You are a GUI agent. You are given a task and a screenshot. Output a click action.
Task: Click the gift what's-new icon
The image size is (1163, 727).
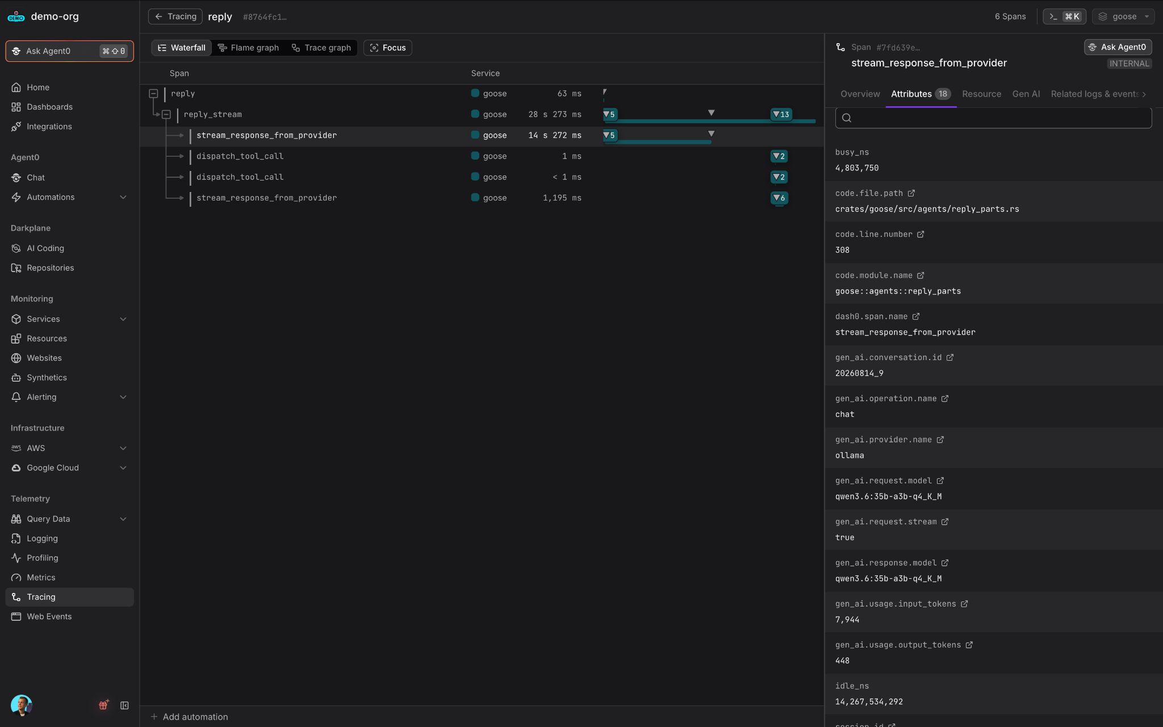103,705
